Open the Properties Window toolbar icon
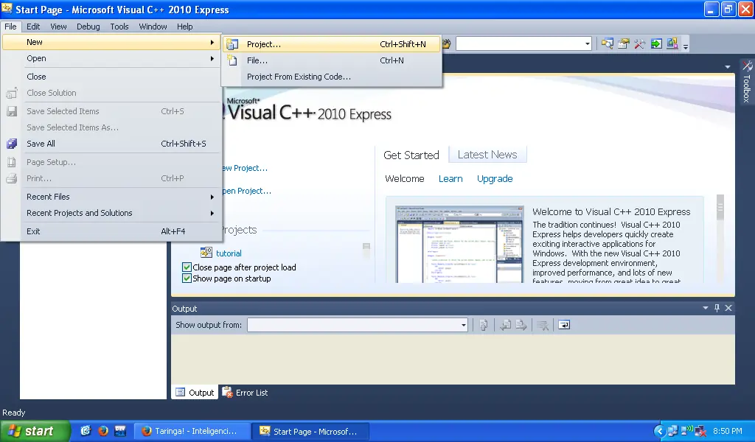The width and height of the screenshot is (755, 442). point(624,43)
